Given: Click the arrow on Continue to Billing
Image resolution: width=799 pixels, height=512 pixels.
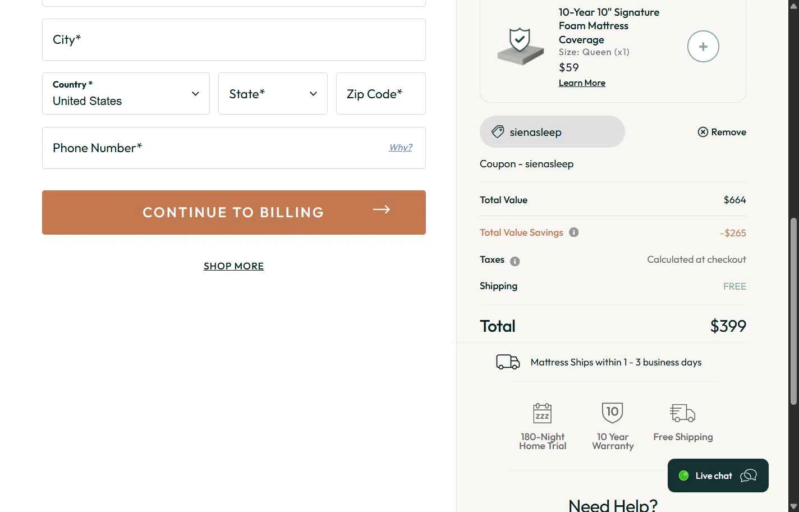Looking at the screenshot, I should (382, 209).
